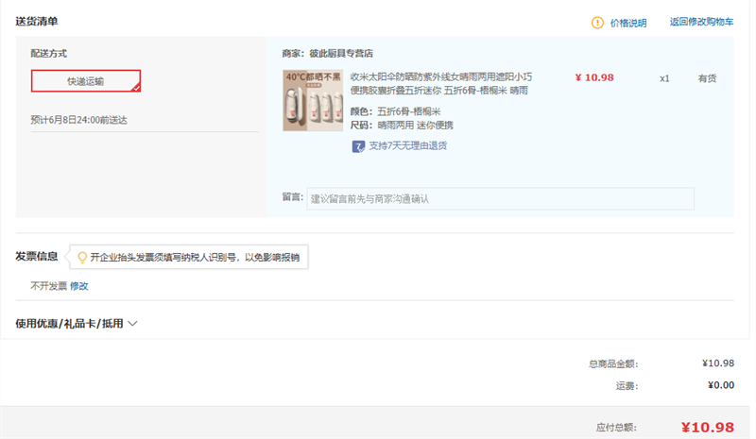Image resolution: width=756 pixels, height=439 pixels.
Task: Expand 使用优惠/礼品卡/抵用 chevron arrow
Action: (x=132, y=324)
